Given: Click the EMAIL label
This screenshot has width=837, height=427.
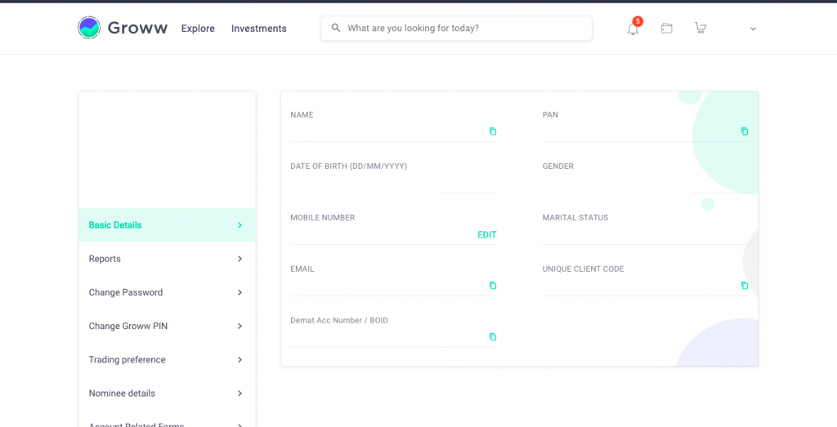Looking at the screenshot, I should (x=302, y=269).
